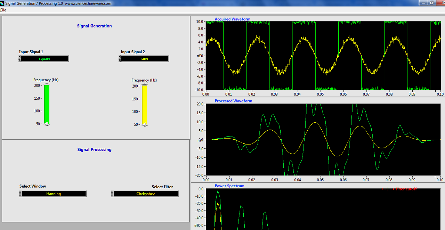Click the 'Select Window' label
The image size is (445, 230).
coord(33,186)
